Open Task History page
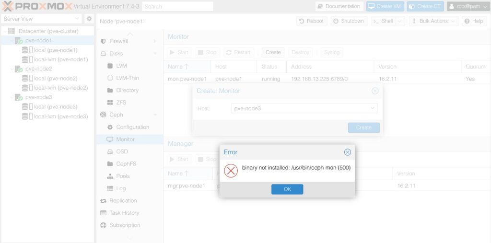 pyautogui.click(x=124, y=213)
